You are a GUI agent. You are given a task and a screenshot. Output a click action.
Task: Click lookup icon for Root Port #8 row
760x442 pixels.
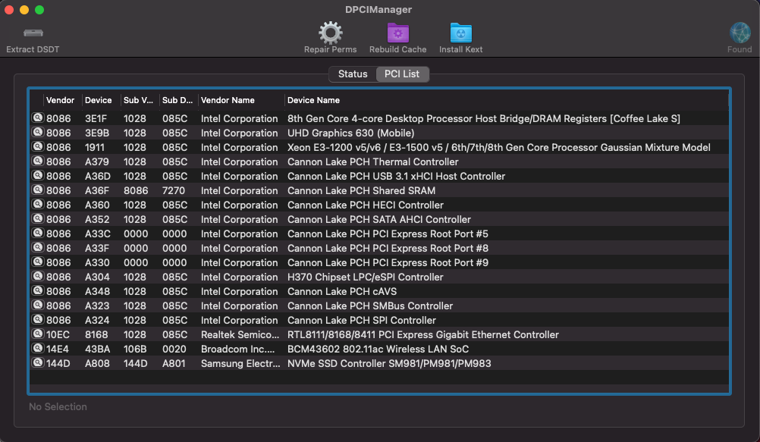point(38,247)
